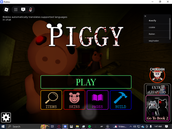
Task: Open the CAMPAIGN plush icon
Action: 157,75
